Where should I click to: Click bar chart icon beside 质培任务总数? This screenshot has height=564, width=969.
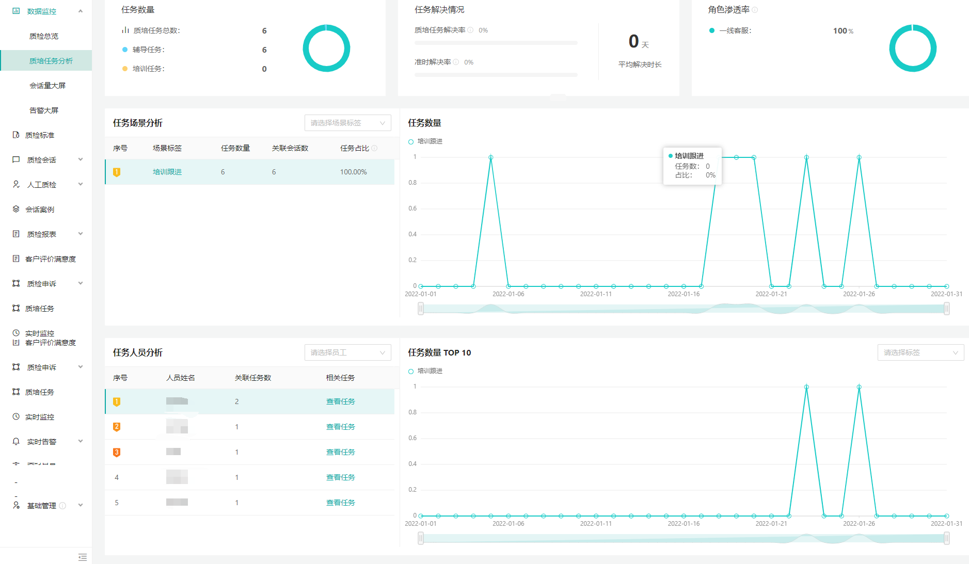(125, 30)
